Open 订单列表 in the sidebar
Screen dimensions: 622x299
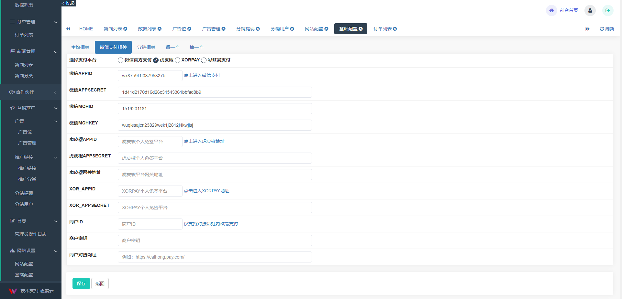(24, 35)
